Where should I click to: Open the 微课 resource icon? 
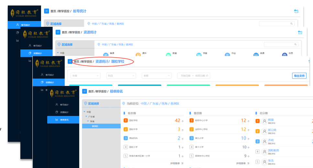256,55
